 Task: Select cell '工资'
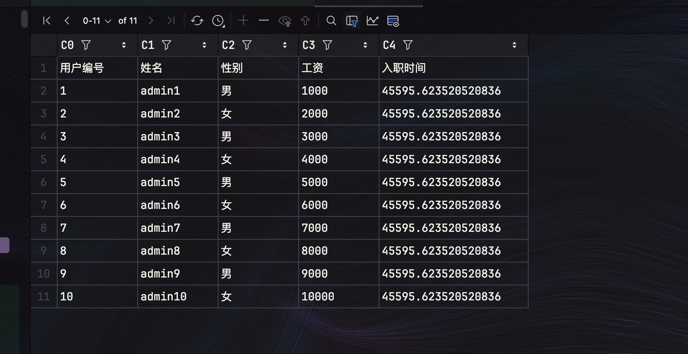pyautogui.click(x=339, y=68)
